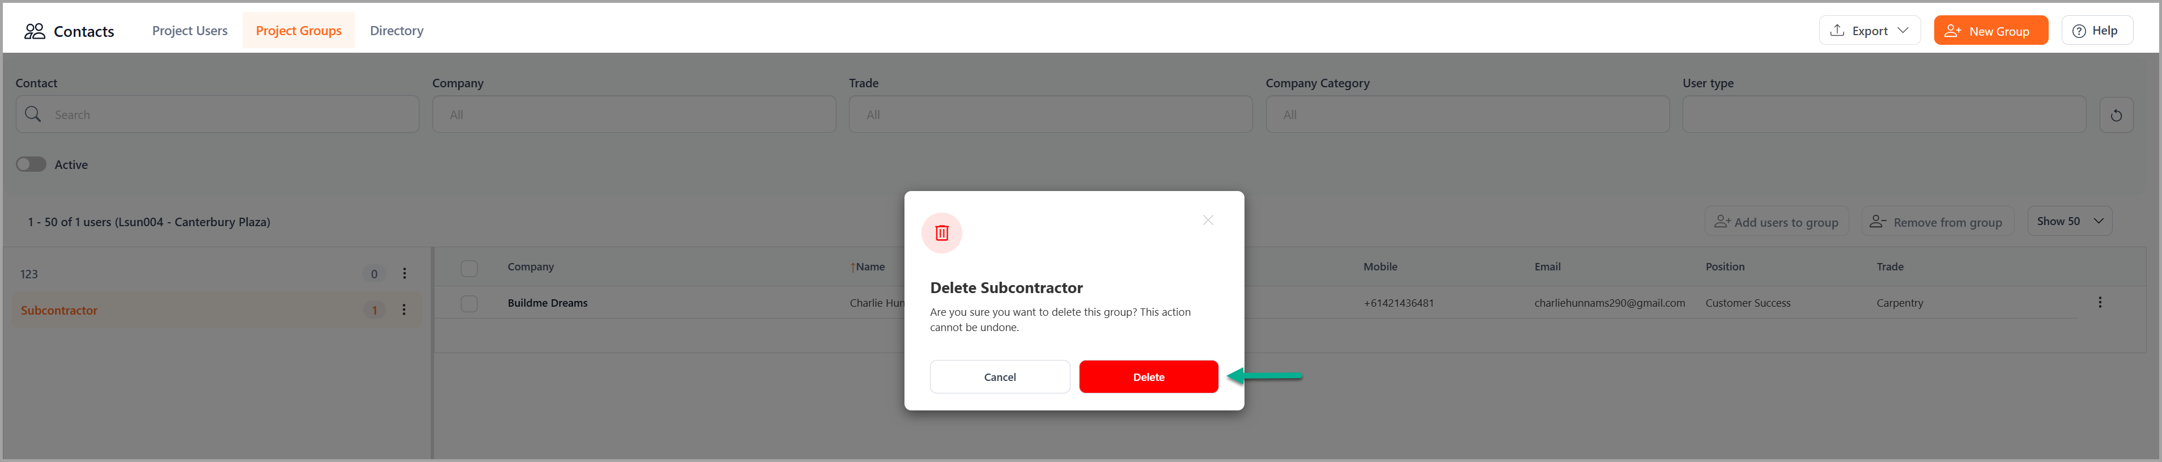The height and width of the screenshot is (462, 2162).
Task: Select the Subcontractor group in list
Action: [x=59, y=311]
